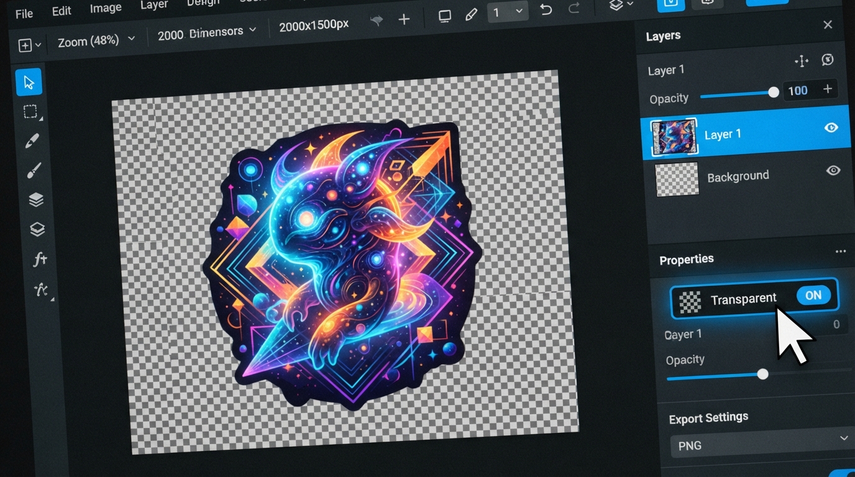Select the Pencil tool in left toolbar
855x477 pixels.
[32, 142]
